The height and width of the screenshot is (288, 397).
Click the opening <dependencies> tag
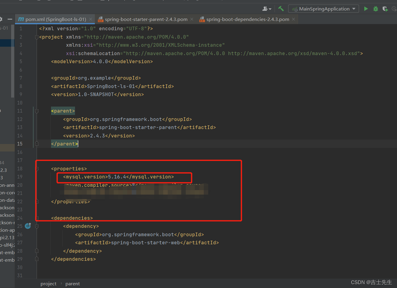point(72,218)
